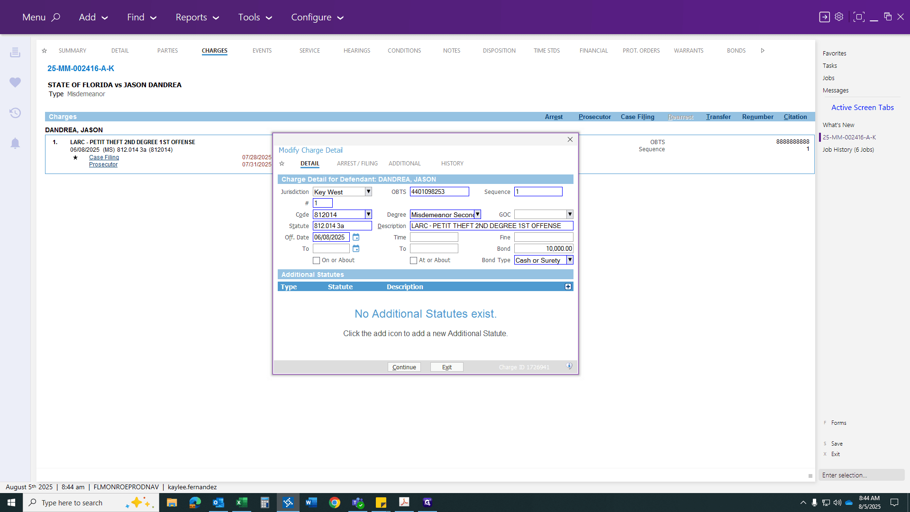
Task: Click the star icon beside SUMMARY tab
Action: pos(44,51)
